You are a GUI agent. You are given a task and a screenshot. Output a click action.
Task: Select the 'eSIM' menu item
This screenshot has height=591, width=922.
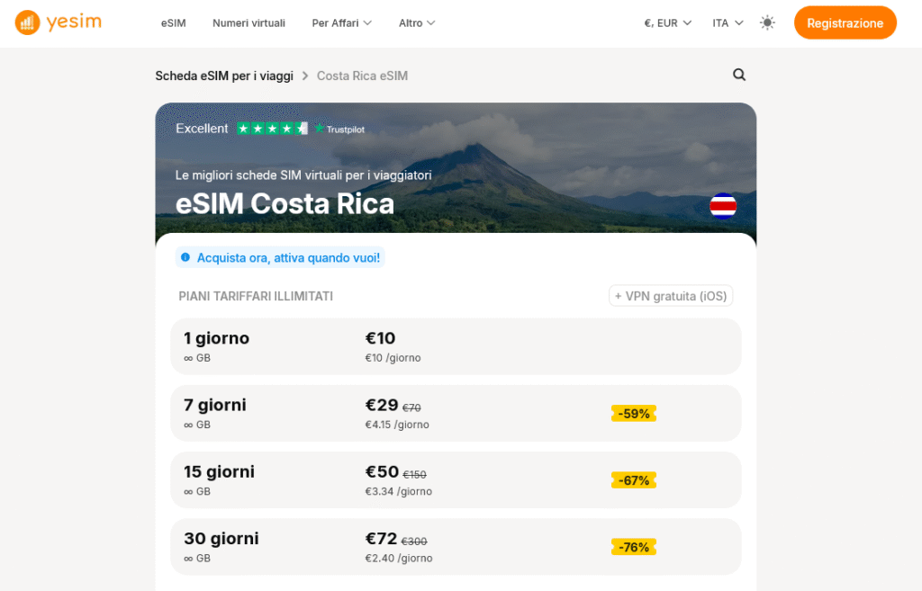pyautogui.click(x=173, y=22)
